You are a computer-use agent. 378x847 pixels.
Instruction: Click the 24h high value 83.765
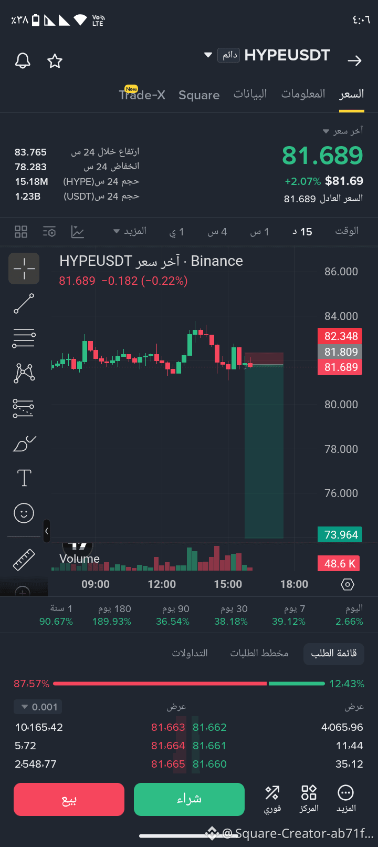tap(30, 152)
